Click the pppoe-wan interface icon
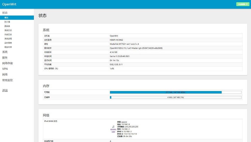Viewport: 251px width, 142px height. click(x=113, y=127)
